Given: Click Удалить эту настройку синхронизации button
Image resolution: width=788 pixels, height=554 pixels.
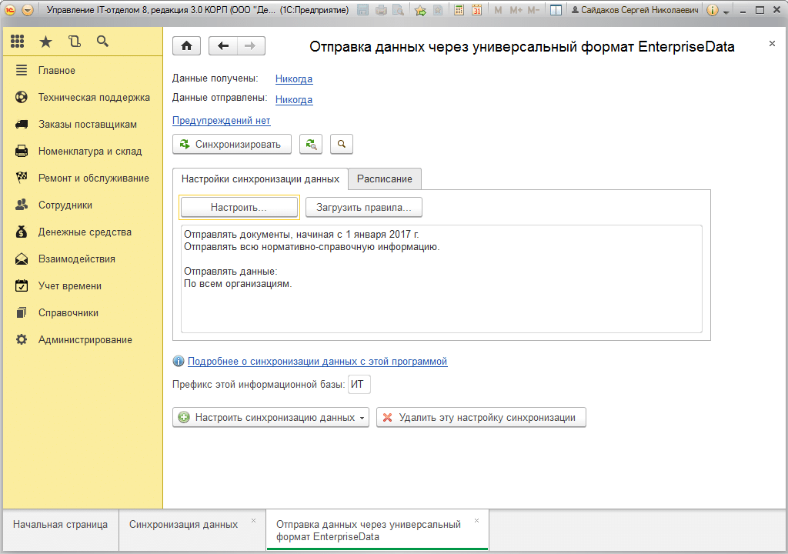Looking at the screenshot, I should [481, 417].
